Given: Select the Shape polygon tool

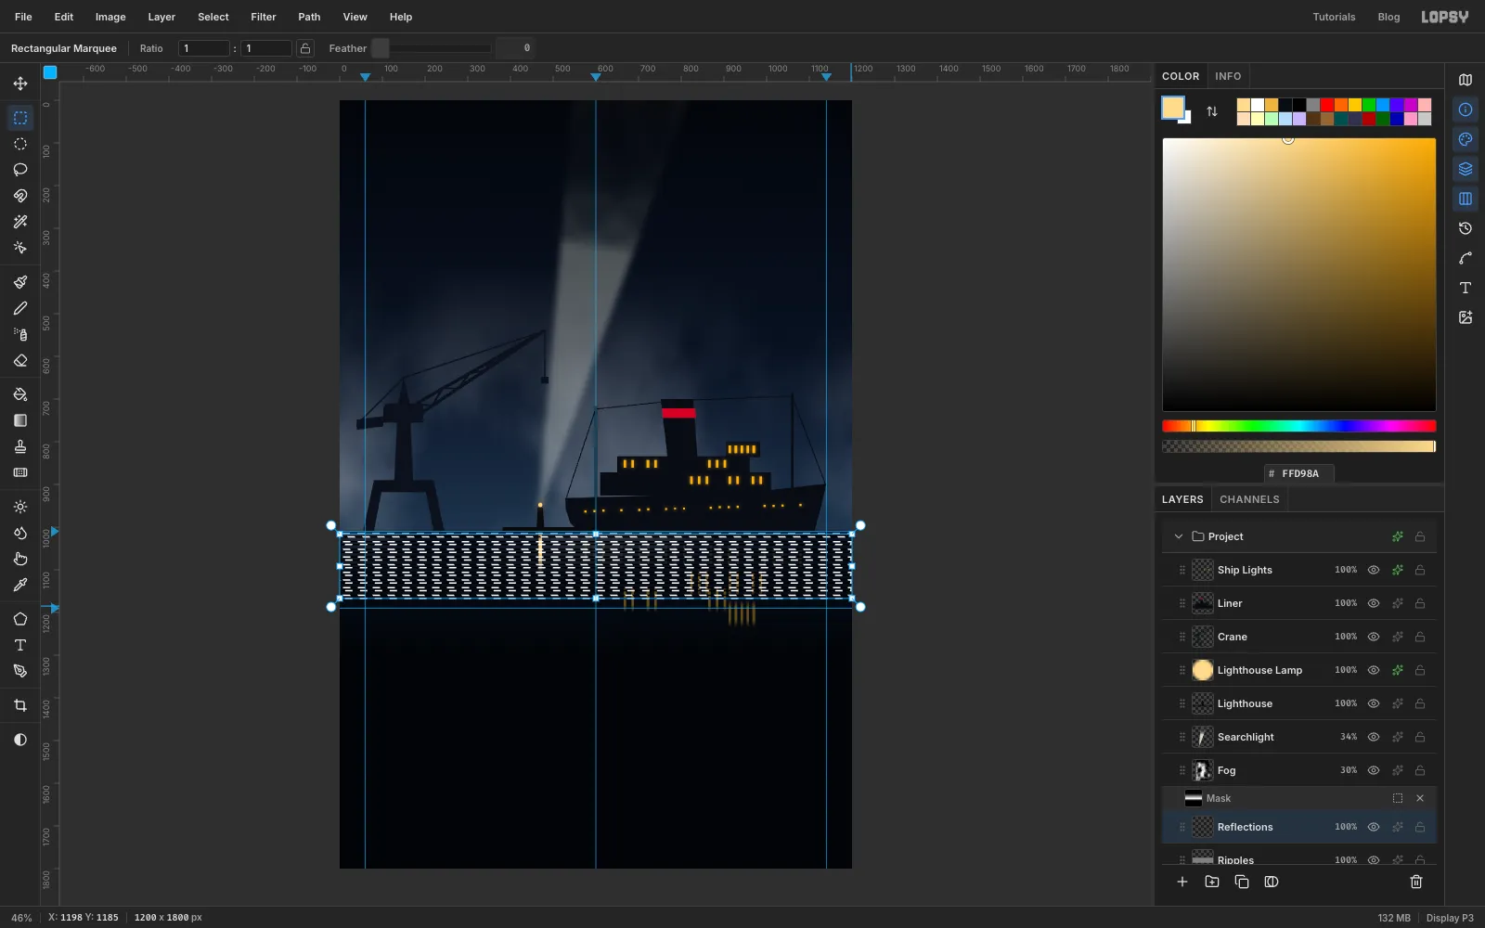Looking at the screenshot, I should [20, 619].
